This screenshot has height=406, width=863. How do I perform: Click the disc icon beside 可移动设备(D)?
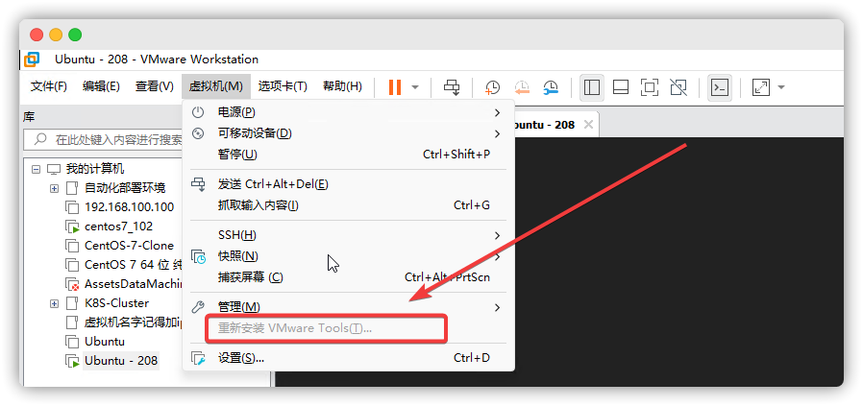[198, 133]
